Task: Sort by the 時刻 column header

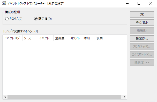Action: pos(88,38)
